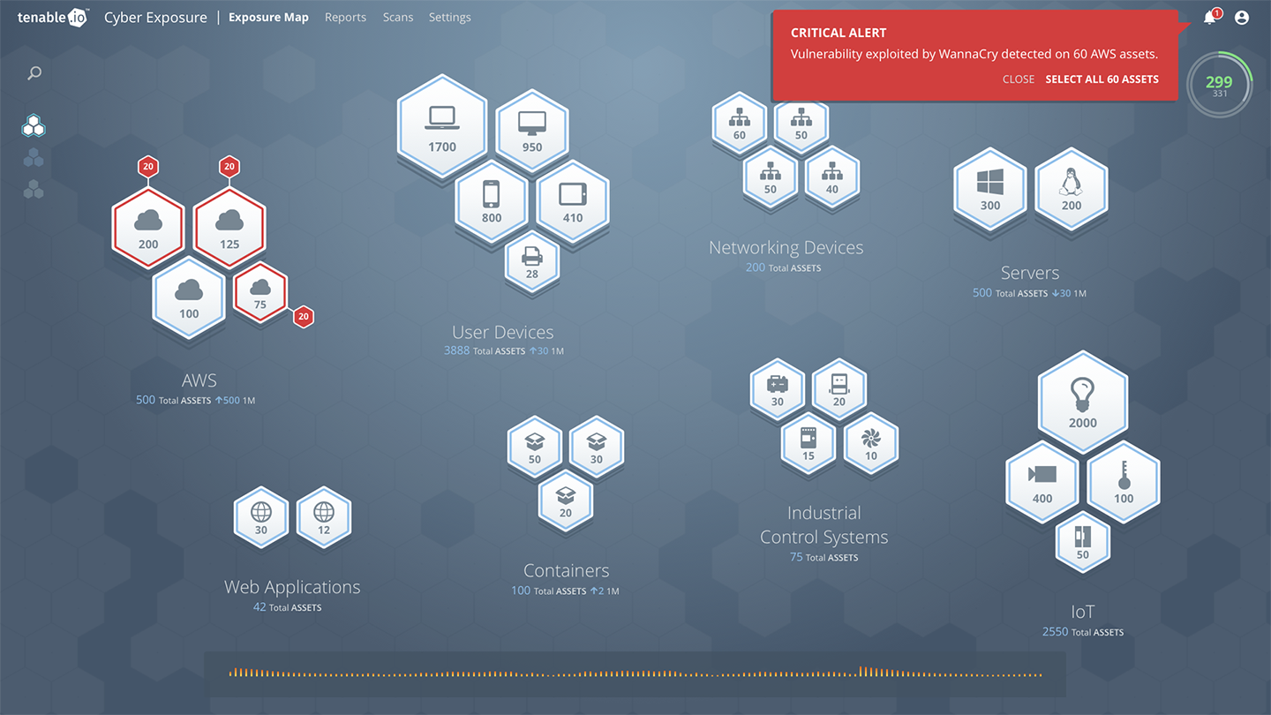Open the Settings menu item
This screenshot has width=1271, height=715.
point(449,18)
